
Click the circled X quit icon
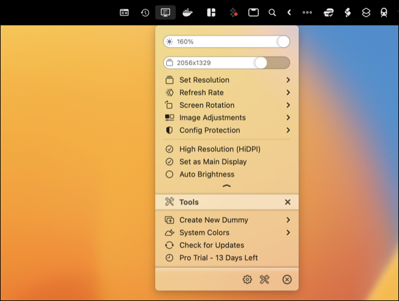(x=287, y=279)
